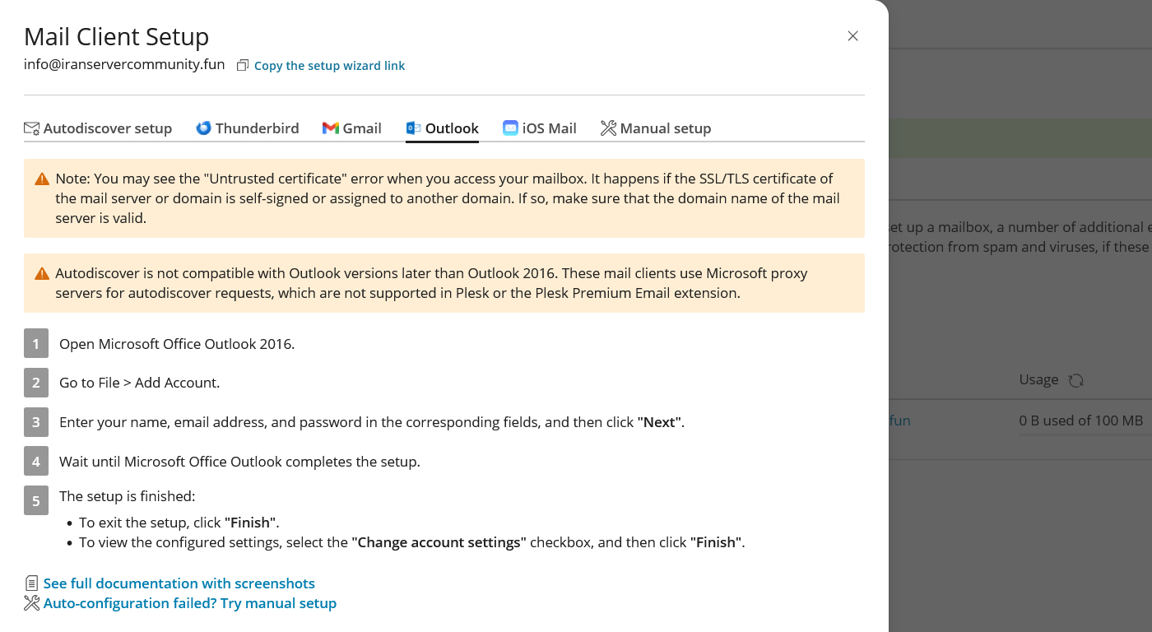Click the copy icon beside the wizard link
This screenshot has height=632, width=1152.
(241, 63)
